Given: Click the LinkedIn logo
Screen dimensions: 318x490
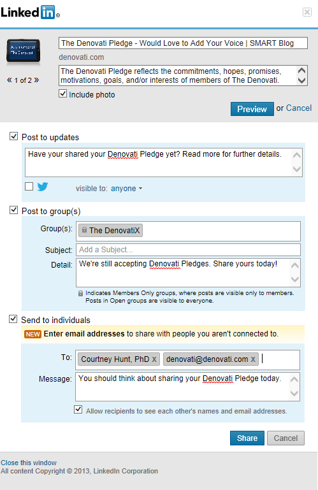Looking at the screenshot, I should click(30, 13).
